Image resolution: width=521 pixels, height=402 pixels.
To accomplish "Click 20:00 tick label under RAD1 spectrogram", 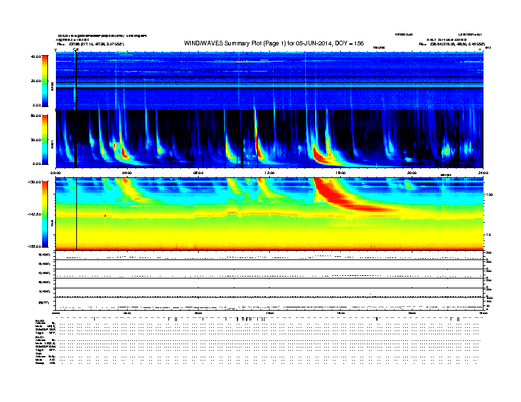I will (412, 173).
